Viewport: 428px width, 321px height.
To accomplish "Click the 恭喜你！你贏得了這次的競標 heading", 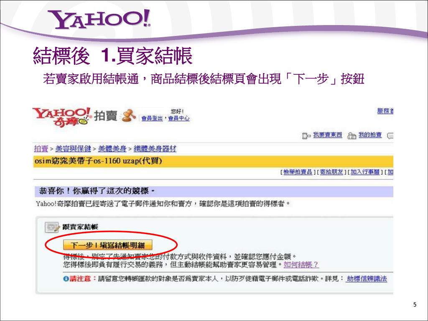I will click(97, 191).
